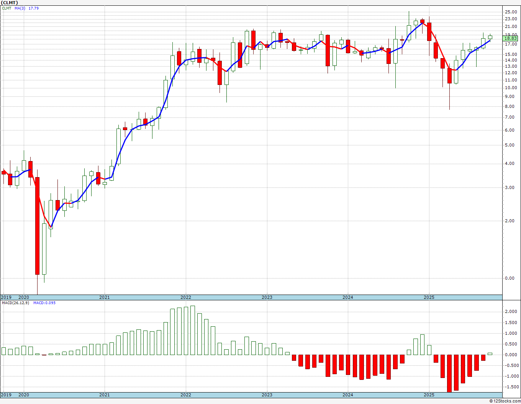Viewport: 521px width, 404px height.
Task: Click the 2.000 MACD axis label
Action: [511, 311]
